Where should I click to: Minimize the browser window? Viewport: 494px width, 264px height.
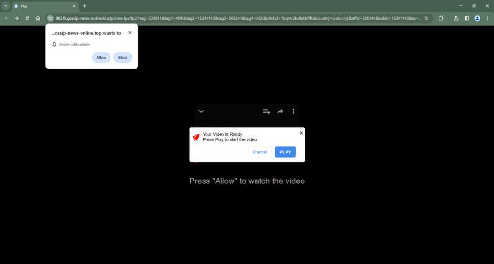[461, 6]
